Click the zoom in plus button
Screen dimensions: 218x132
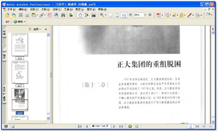pyautogui.click(x=150, y=15)
